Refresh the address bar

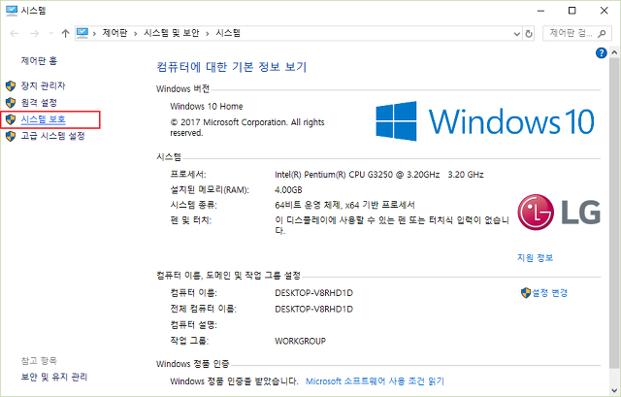tap(529, 34)
